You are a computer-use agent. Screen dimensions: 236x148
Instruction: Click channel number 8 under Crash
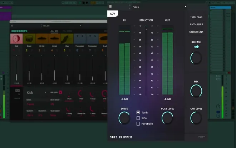103,50
